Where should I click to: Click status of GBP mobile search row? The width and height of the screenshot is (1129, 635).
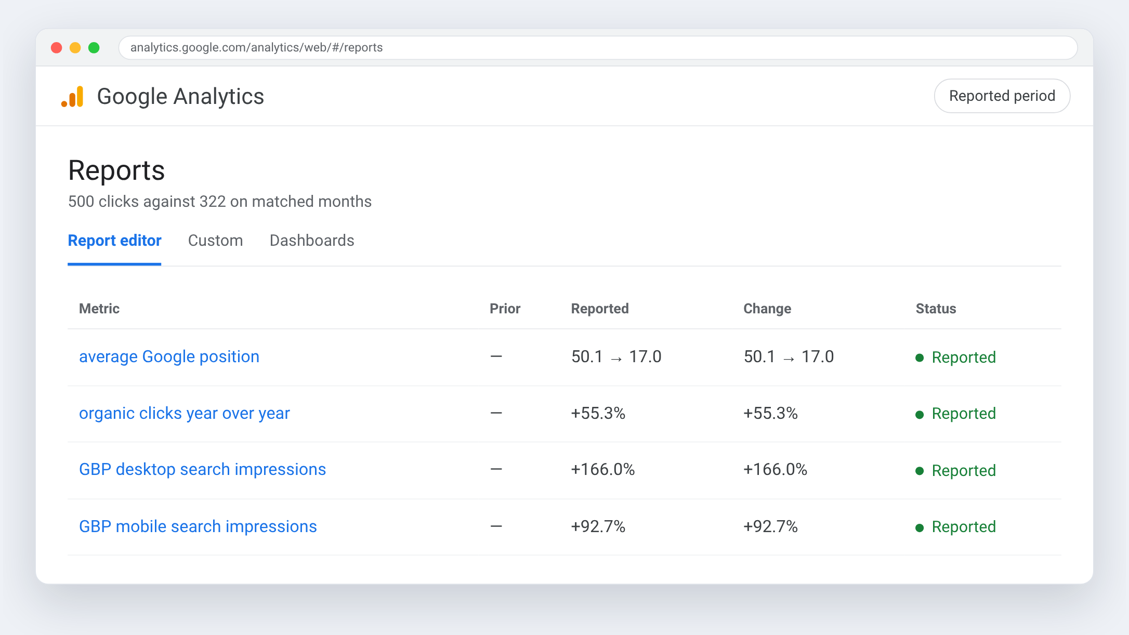[955, 527]
